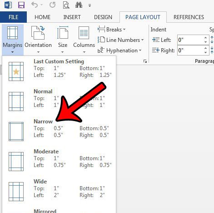This screenshot has height=213, width=214.
Task: Open the FILE tab
Action: pyautogui.click(x=13, y=17)
